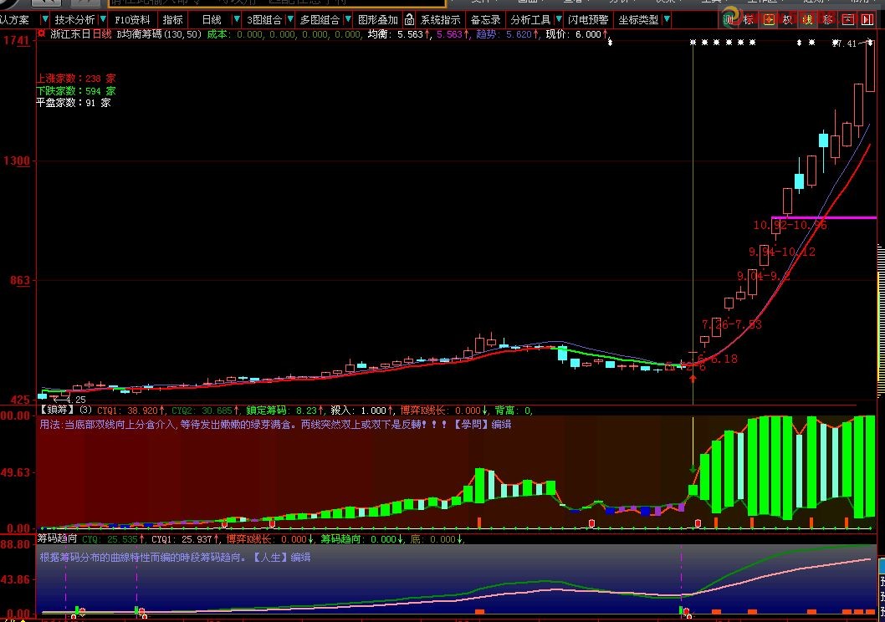Expand the 技术分析 dropdown arrow
The image size is (885, 622).
(x=103, y=20)
